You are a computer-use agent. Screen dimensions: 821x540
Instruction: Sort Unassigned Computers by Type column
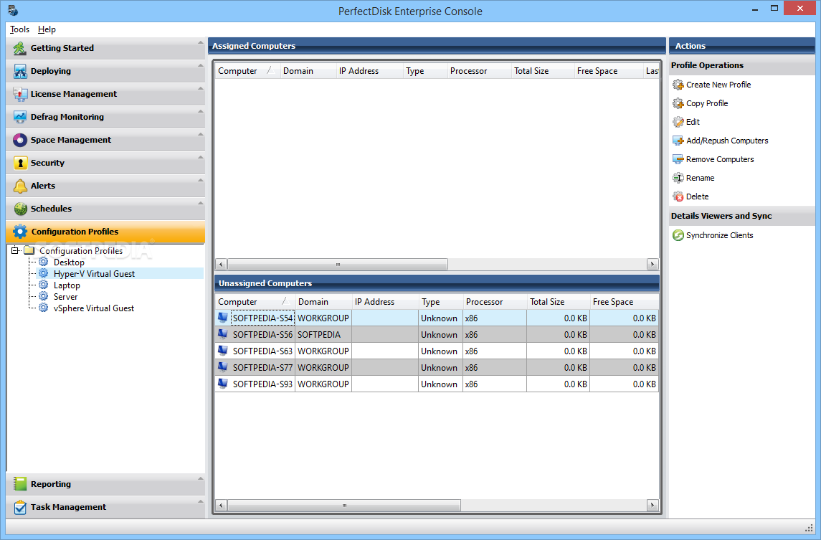pyautogui.click(x=440, y=302)
